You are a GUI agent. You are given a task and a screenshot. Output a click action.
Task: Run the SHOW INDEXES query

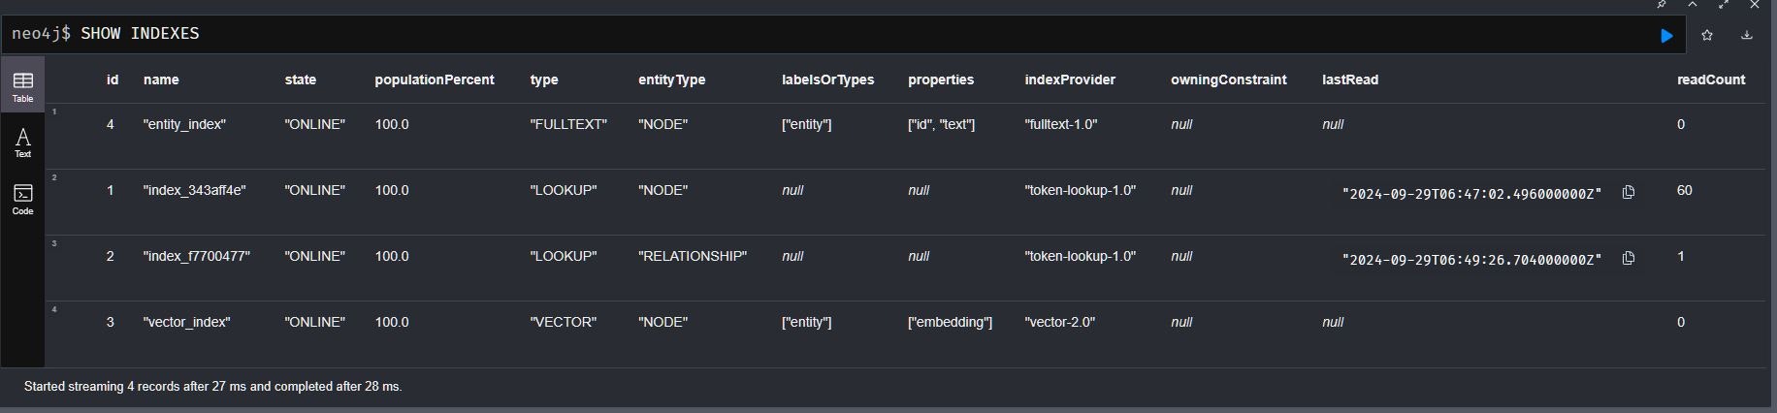1666,36
